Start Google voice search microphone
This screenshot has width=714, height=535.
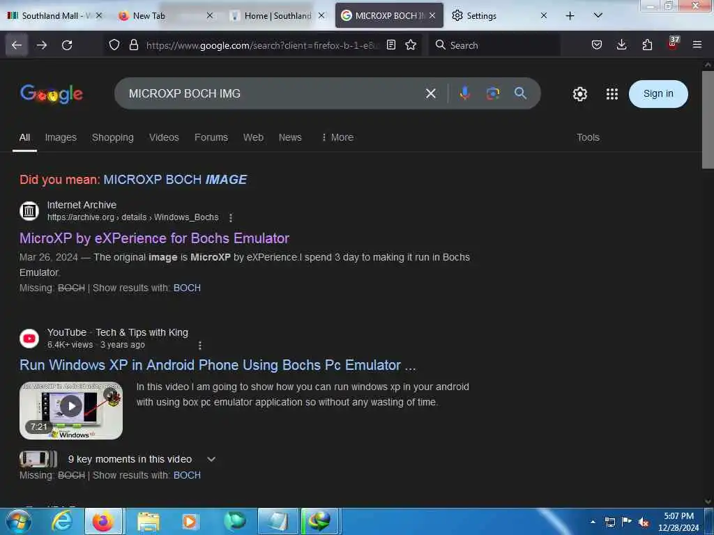coord(465,93)
